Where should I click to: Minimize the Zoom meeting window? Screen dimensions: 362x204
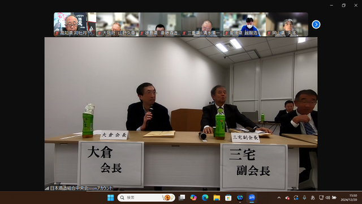(x=331, y=5)
